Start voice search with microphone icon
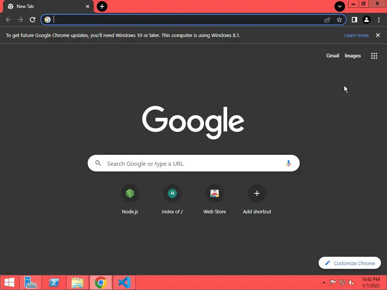The image size is (387, 290). (288, 163)
